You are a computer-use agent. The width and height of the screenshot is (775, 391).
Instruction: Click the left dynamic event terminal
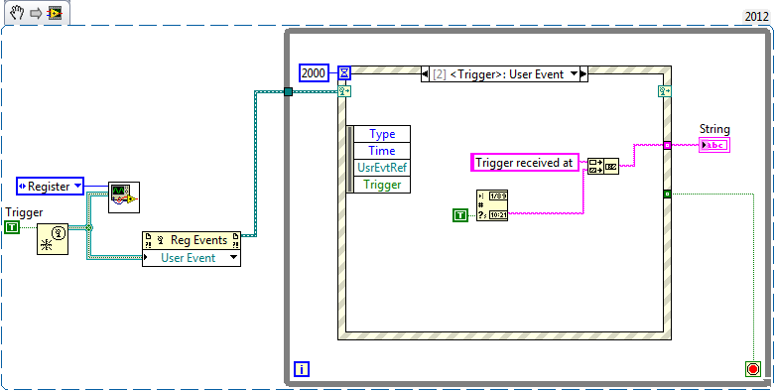pos(344,91)
